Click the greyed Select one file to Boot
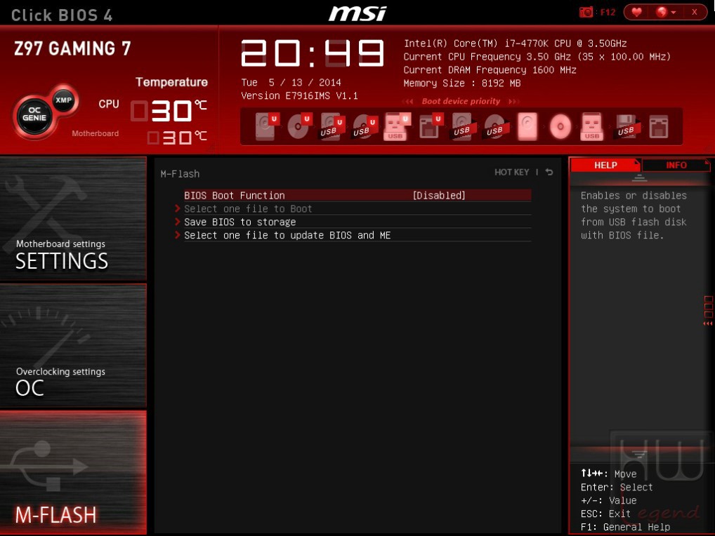The height and width of the screenshot is (536, 715). click(248, 208)
